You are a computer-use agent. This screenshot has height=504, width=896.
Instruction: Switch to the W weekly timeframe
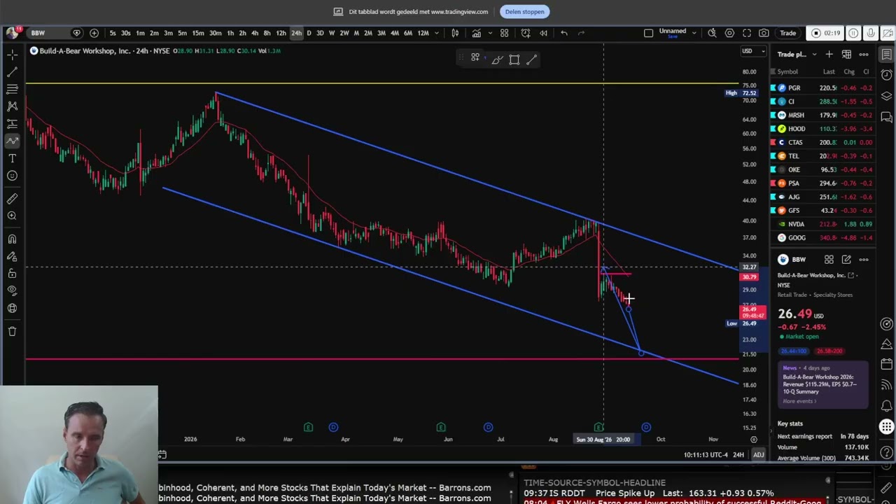tap(331, 33)
